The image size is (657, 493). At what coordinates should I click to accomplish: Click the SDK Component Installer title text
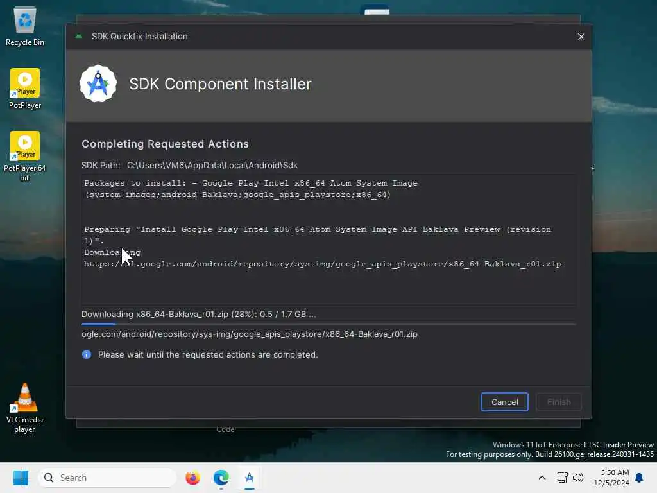tap(221, 84)
